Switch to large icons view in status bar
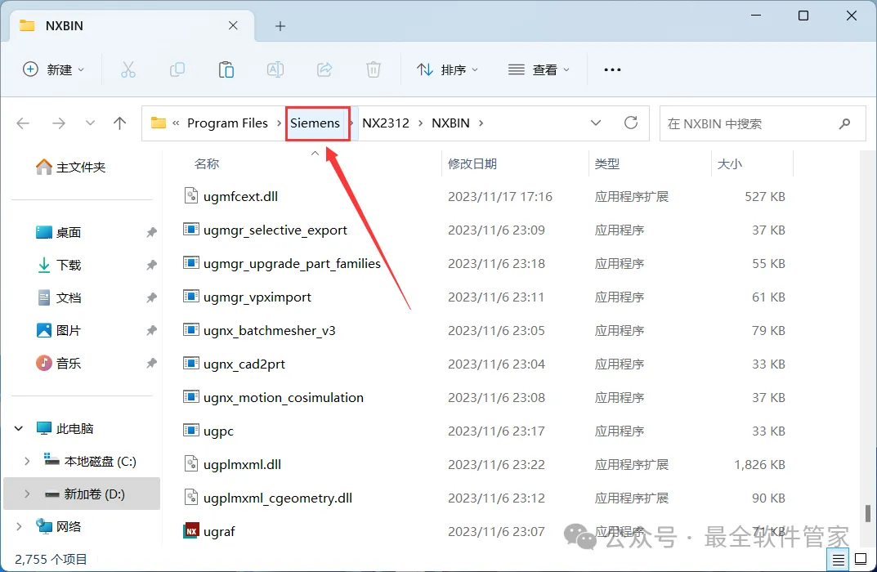The image size is (877, 572). (861, 559)
